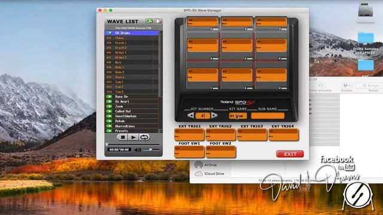Select pad 2 wave slot

coord(237,21)
